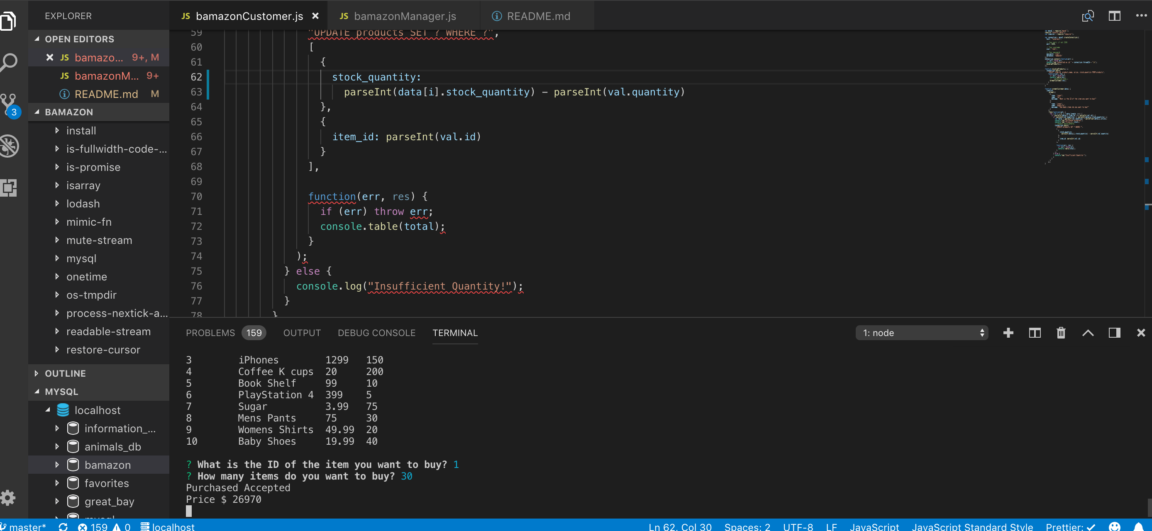The height and width of the screenshot is (531, 1152).
Task: Switch to the bamazonManager.js tab
Action: [404, 17]
